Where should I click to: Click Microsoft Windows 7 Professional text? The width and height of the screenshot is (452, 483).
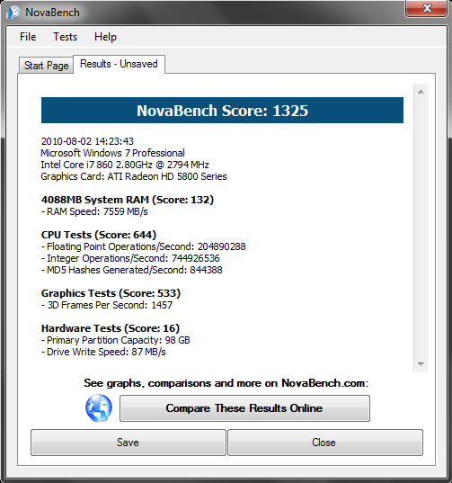click(x=112, y=153)
